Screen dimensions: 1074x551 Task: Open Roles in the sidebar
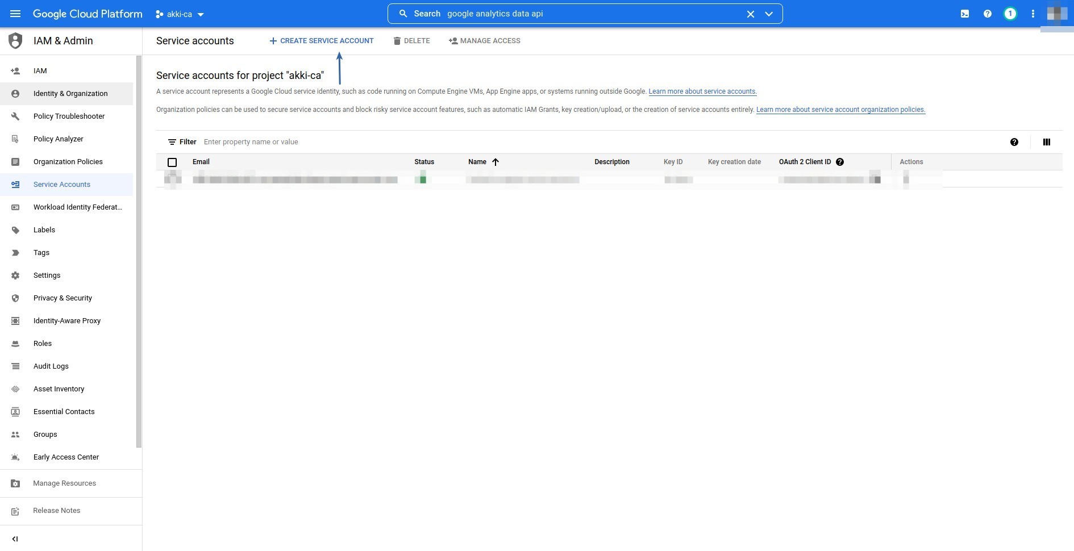click(43, 344)
